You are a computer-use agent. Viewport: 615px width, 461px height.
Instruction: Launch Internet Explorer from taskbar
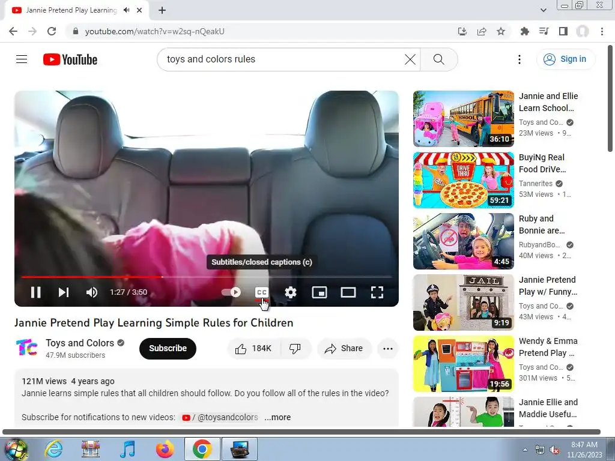[x=53, y=449]
